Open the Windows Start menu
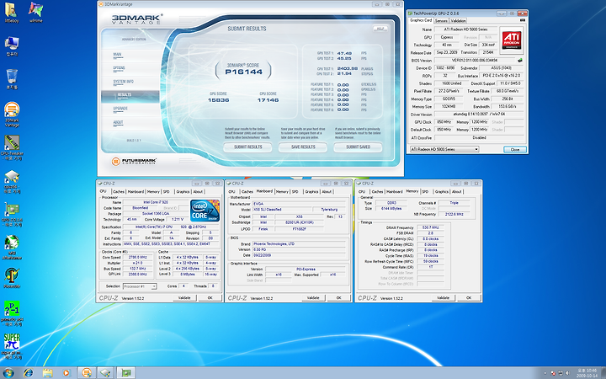Screen dimensions: 606x379 8,373
